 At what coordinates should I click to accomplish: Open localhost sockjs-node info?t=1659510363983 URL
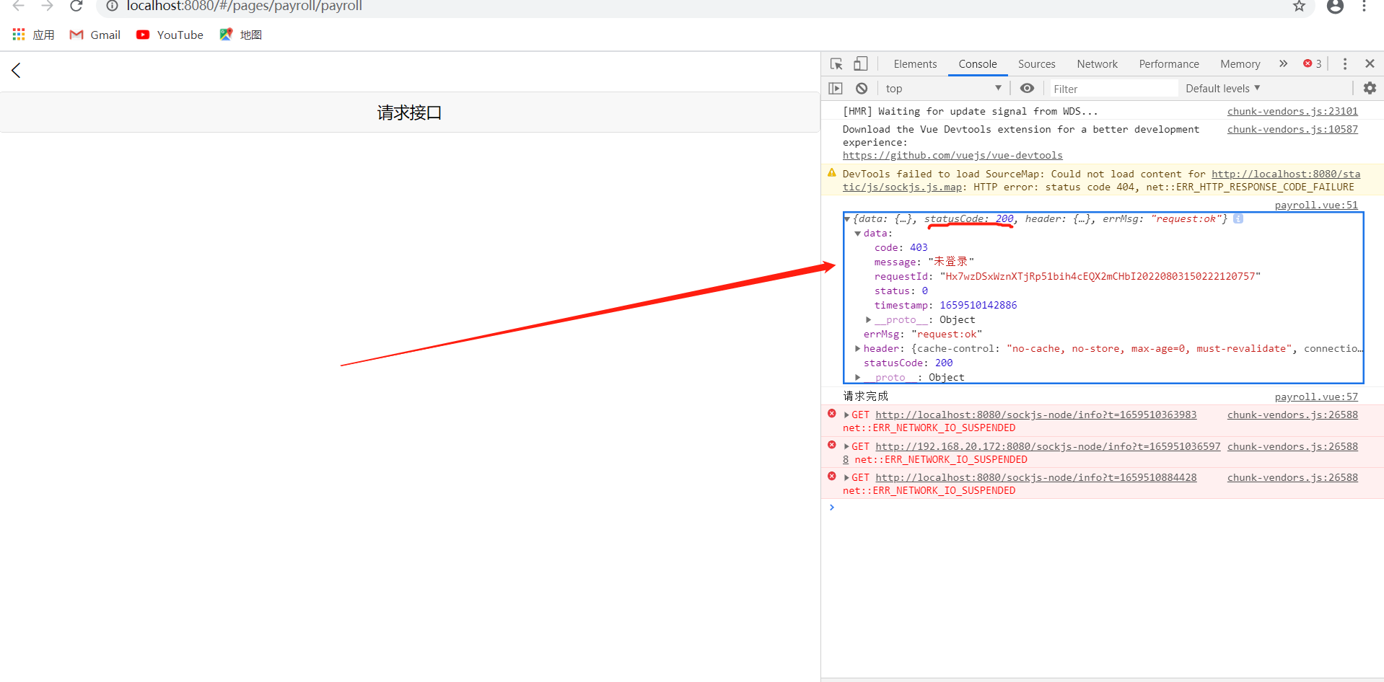click(1035, 415)
